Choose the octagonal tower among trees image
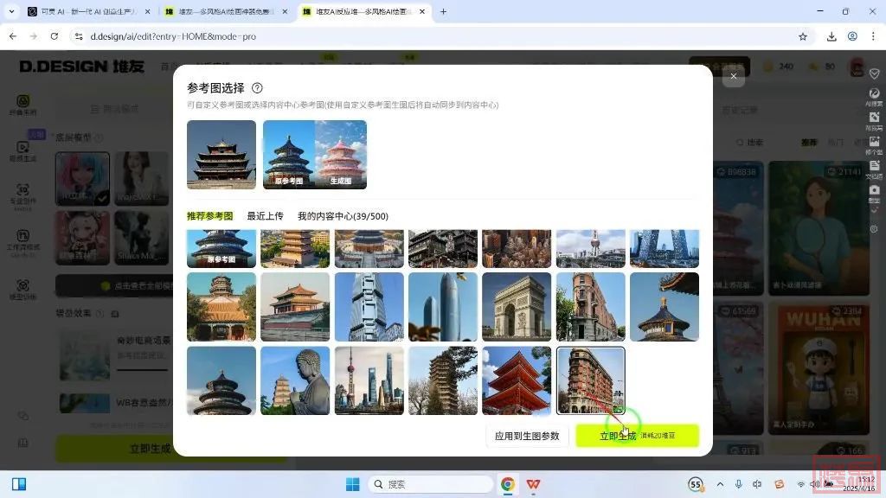This screenshot has height=498, width=886. pyautogui.click(x=221, y=307)
